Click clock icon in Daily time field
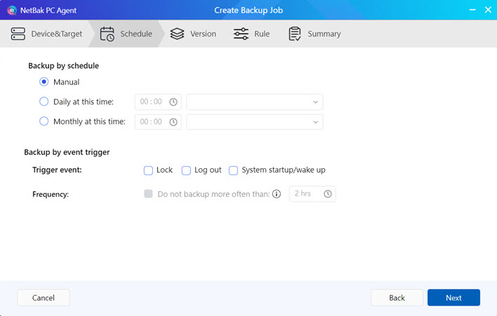Image resolution: width=497 pixels, height=316 pixels. point(173,102)
